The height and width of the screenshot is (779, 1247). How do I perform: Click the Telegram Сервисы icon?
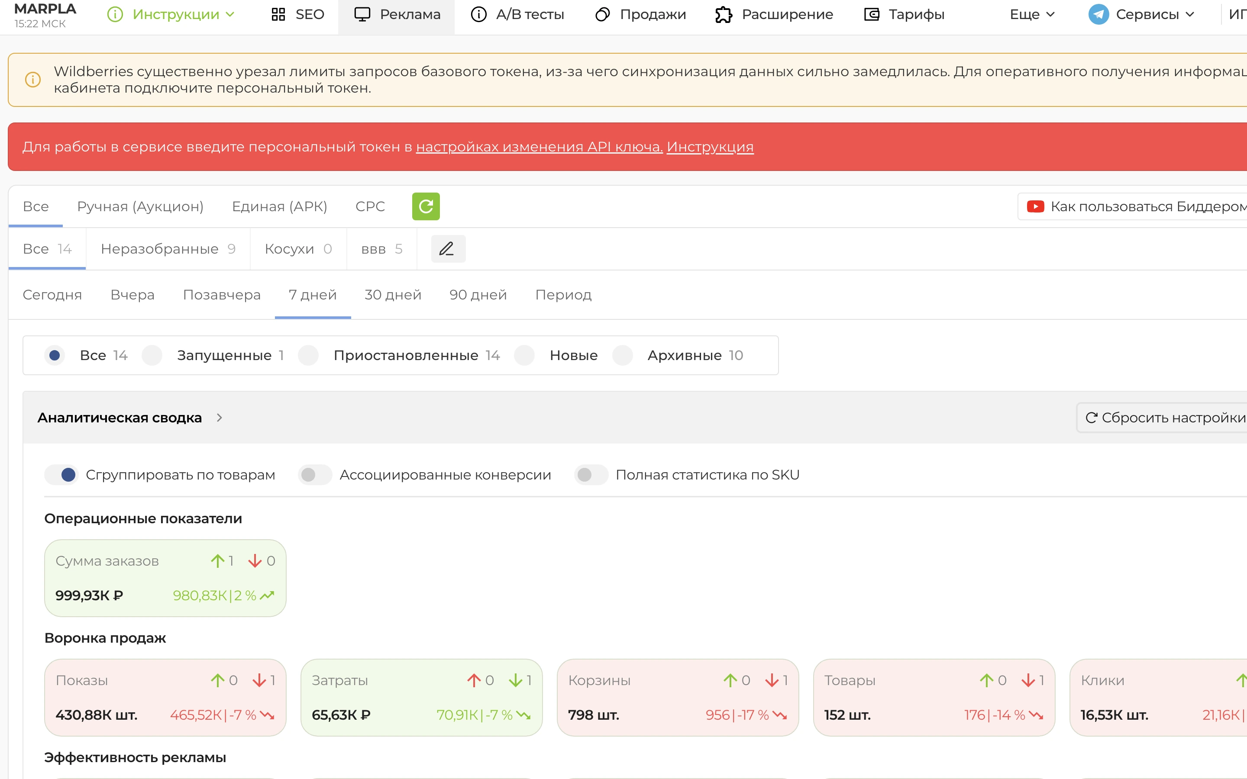[x=1098, y=14]
